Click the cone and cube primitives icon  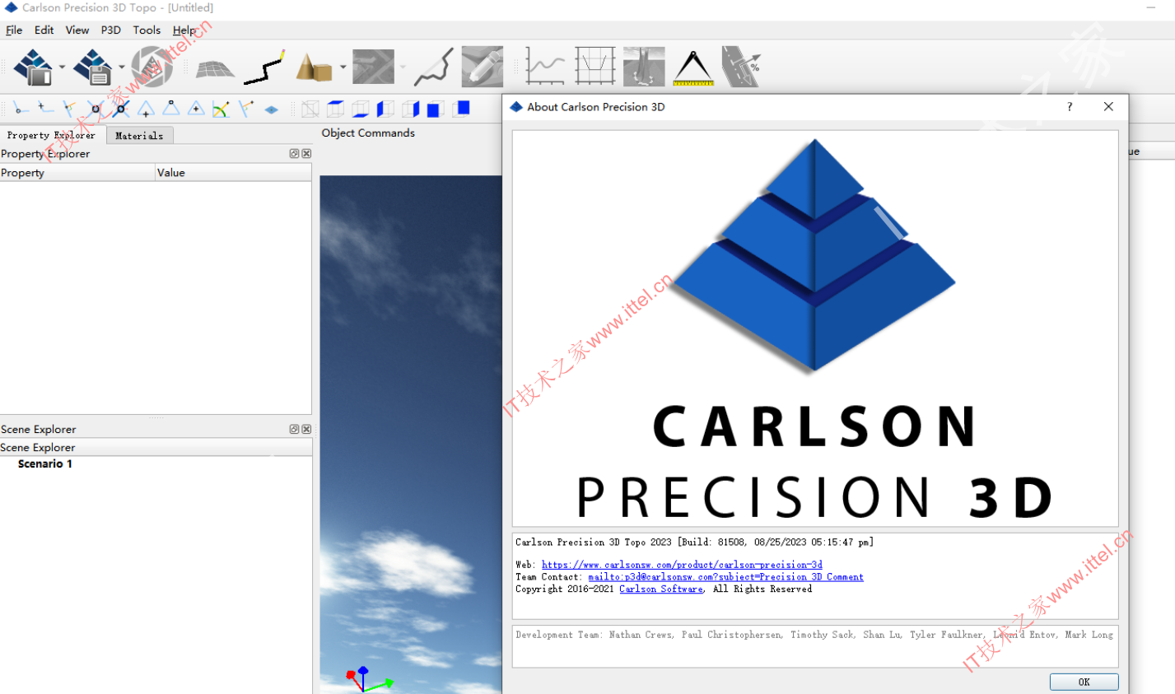tap(314, 68)
